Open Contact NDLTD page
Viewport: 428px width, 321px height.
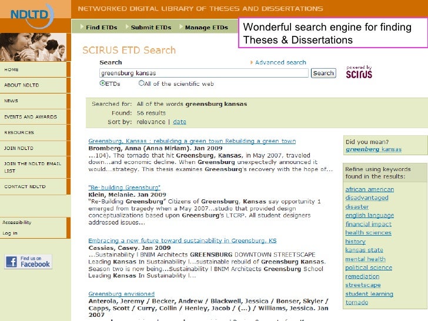33,187
